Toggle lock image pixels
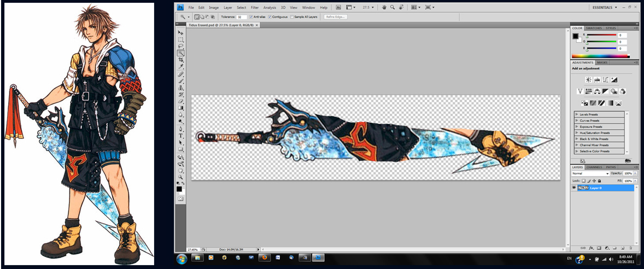Image resolution: width=644 pixels, height=269 pixels. click(589, 181)
